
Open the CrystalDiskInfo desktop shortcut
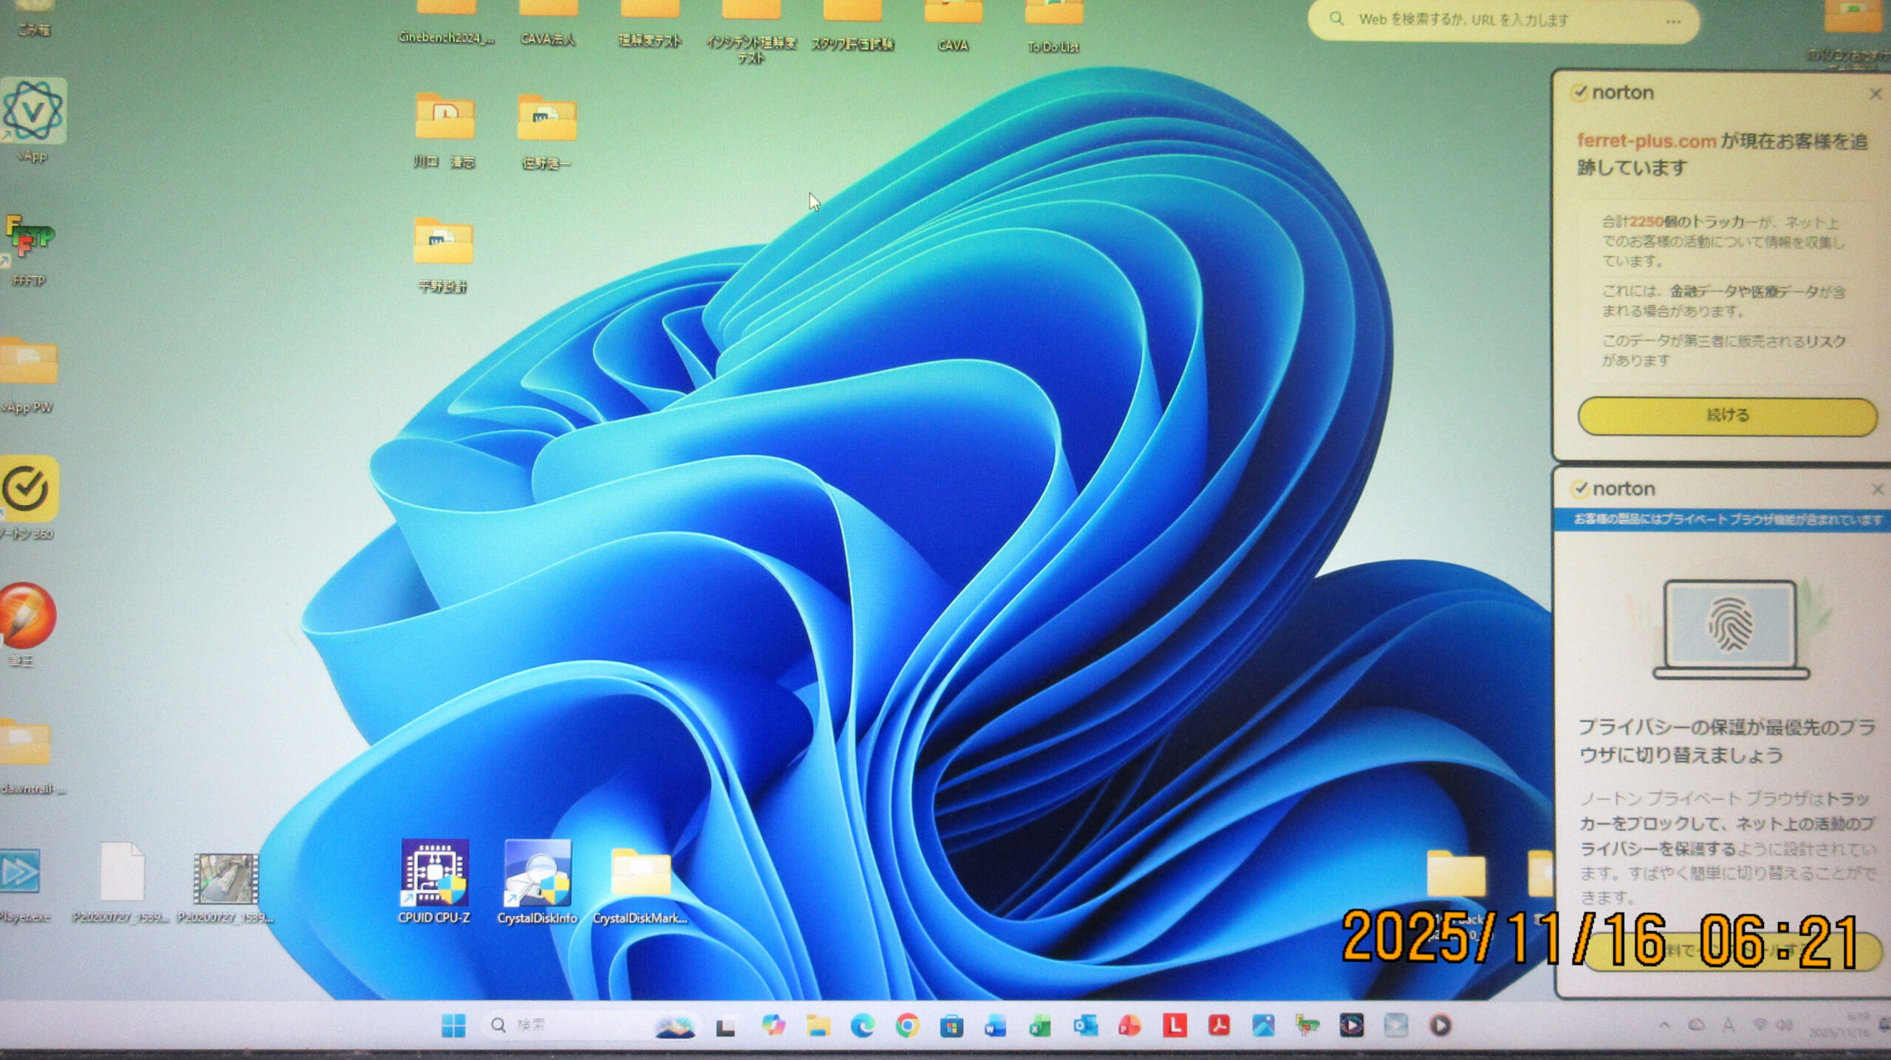[x=537, y=874]
